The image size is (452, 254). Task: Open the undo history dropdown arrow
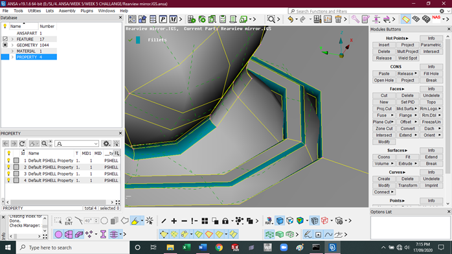(297, 19)
